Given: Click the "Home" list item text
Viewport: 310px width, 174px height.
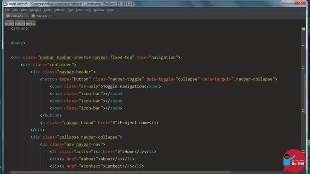Looking at the screenshot, I should tap(130, 152).
